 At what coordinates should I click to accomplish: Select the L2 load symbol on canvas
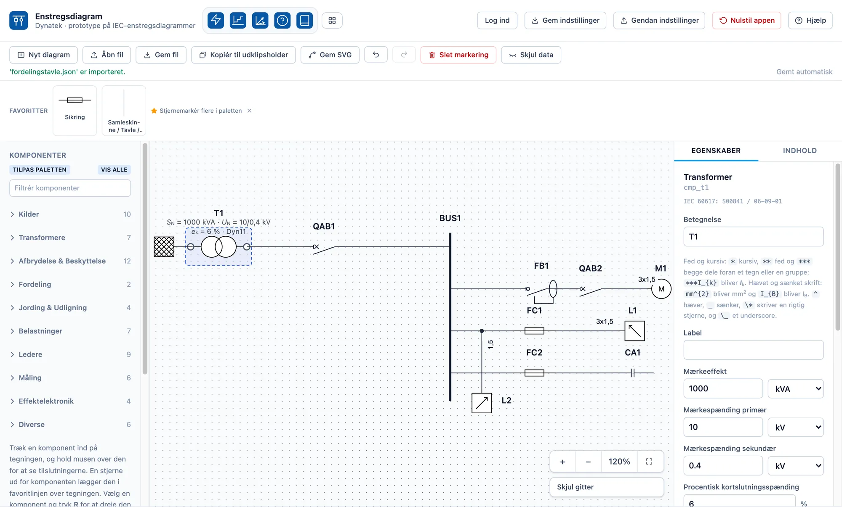tap(482, 403)
